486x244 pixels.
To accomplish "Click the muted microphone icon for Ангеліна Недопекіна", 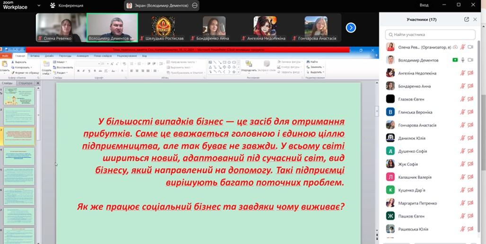I will 462,73.
